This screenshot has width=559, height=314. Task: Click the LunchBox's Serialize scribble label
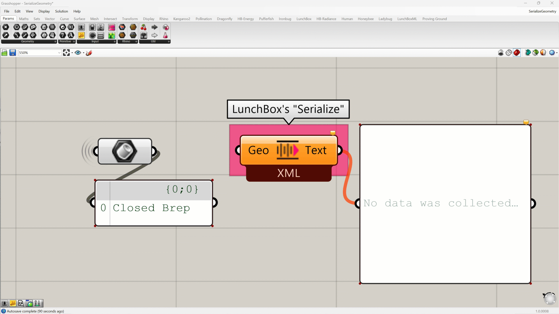[288, 109]
